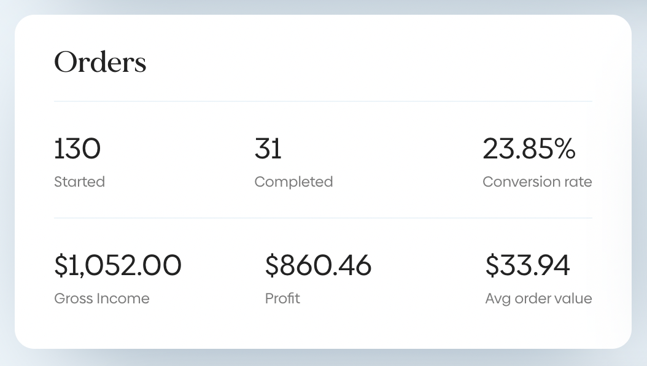Image resolution: width=647 pixels, height=366 pixels.
Task: Select the $1,052.00 gross income amount
Action: (x=118, y=266)
